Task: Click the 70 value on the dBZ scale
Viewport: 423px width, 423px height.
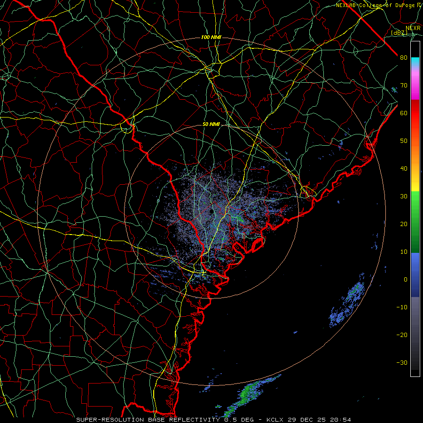Action: (x=404, y=86)
